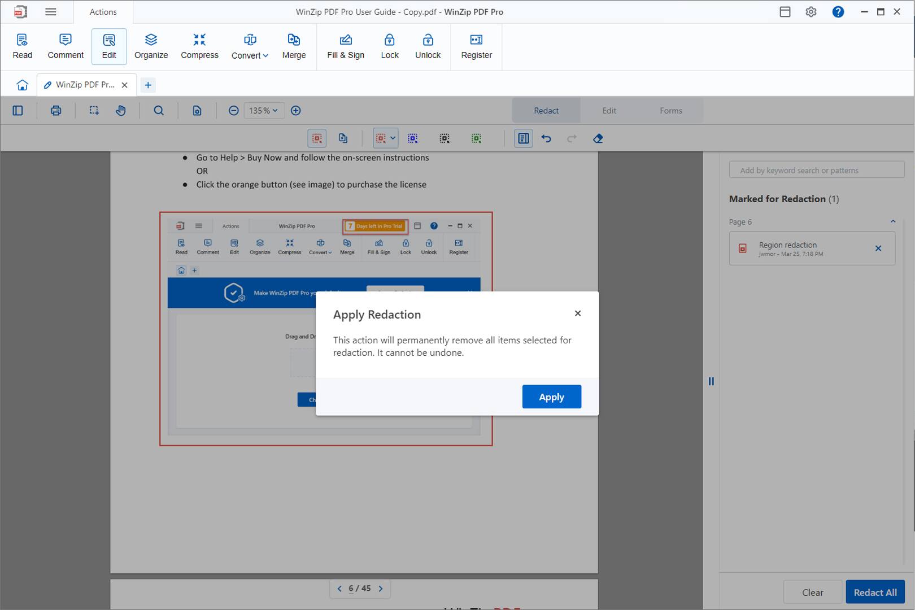Toggle the left sidebar panel
915x610 pixels.
point(18,111)
